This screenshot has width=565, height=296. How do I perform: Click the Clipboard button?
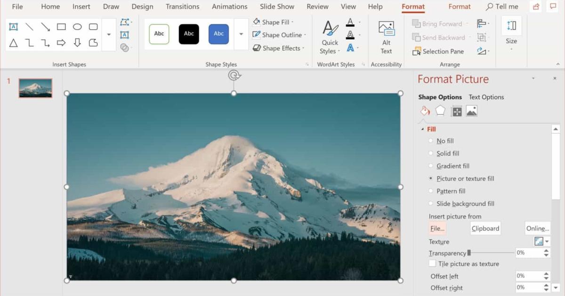tap(485, 228)
